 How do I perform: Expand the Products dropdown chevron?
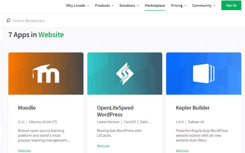point(113,5)
